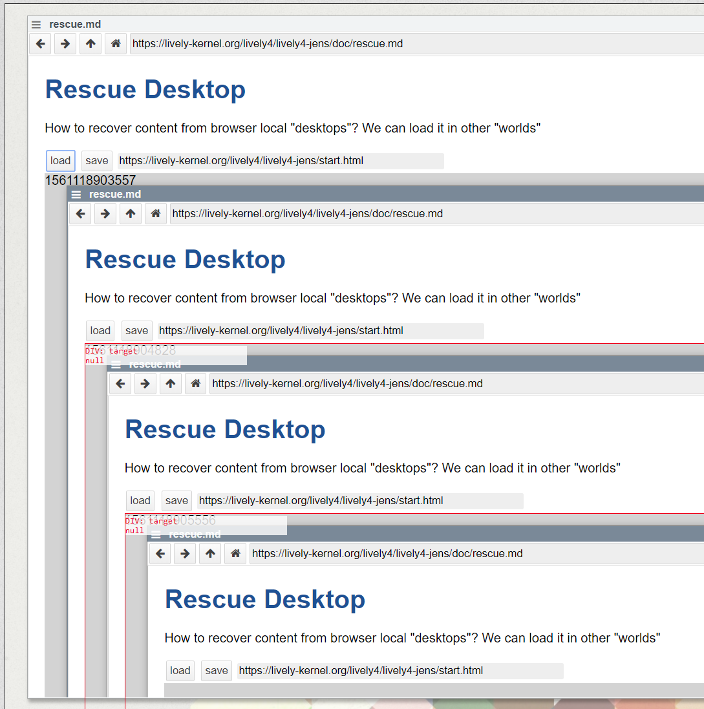Go back in the outermost rescue.md browser
The width and height of the screenshot is (704, 709).
40,44
